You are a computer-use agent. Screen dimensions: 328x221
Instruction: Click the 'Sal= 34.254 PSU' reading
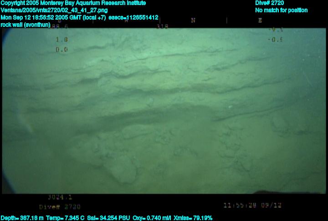coord(108,218)
